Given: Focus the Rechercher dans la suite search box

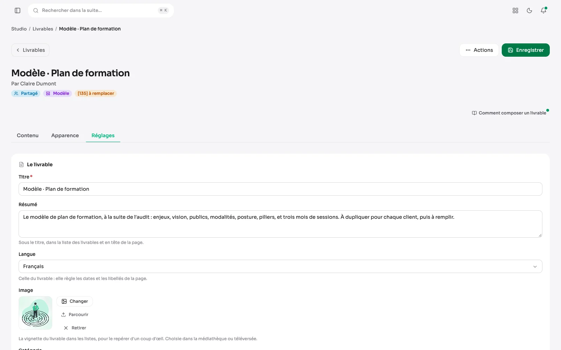Looking at the screenshot, I should (101, 10).
